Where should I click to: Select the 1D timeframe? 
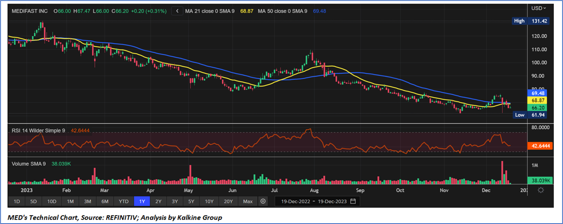click(x=17, y=201)
